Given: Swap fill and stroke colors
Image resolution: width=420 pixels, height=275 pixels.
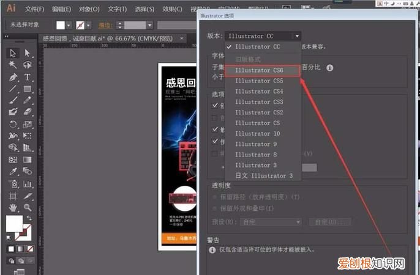Looking at the screenshot, I should pos(29,218).
